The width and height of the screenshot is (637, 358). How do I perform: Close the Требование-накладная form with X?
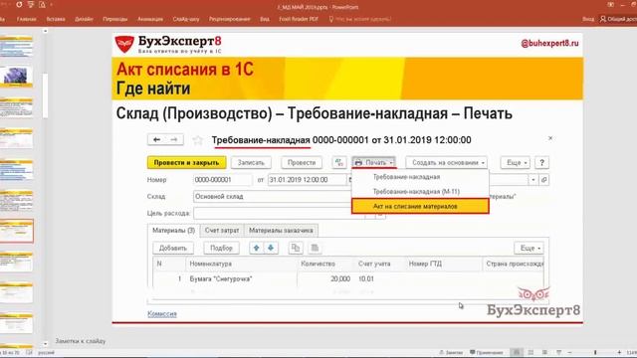tap(550, 138)
